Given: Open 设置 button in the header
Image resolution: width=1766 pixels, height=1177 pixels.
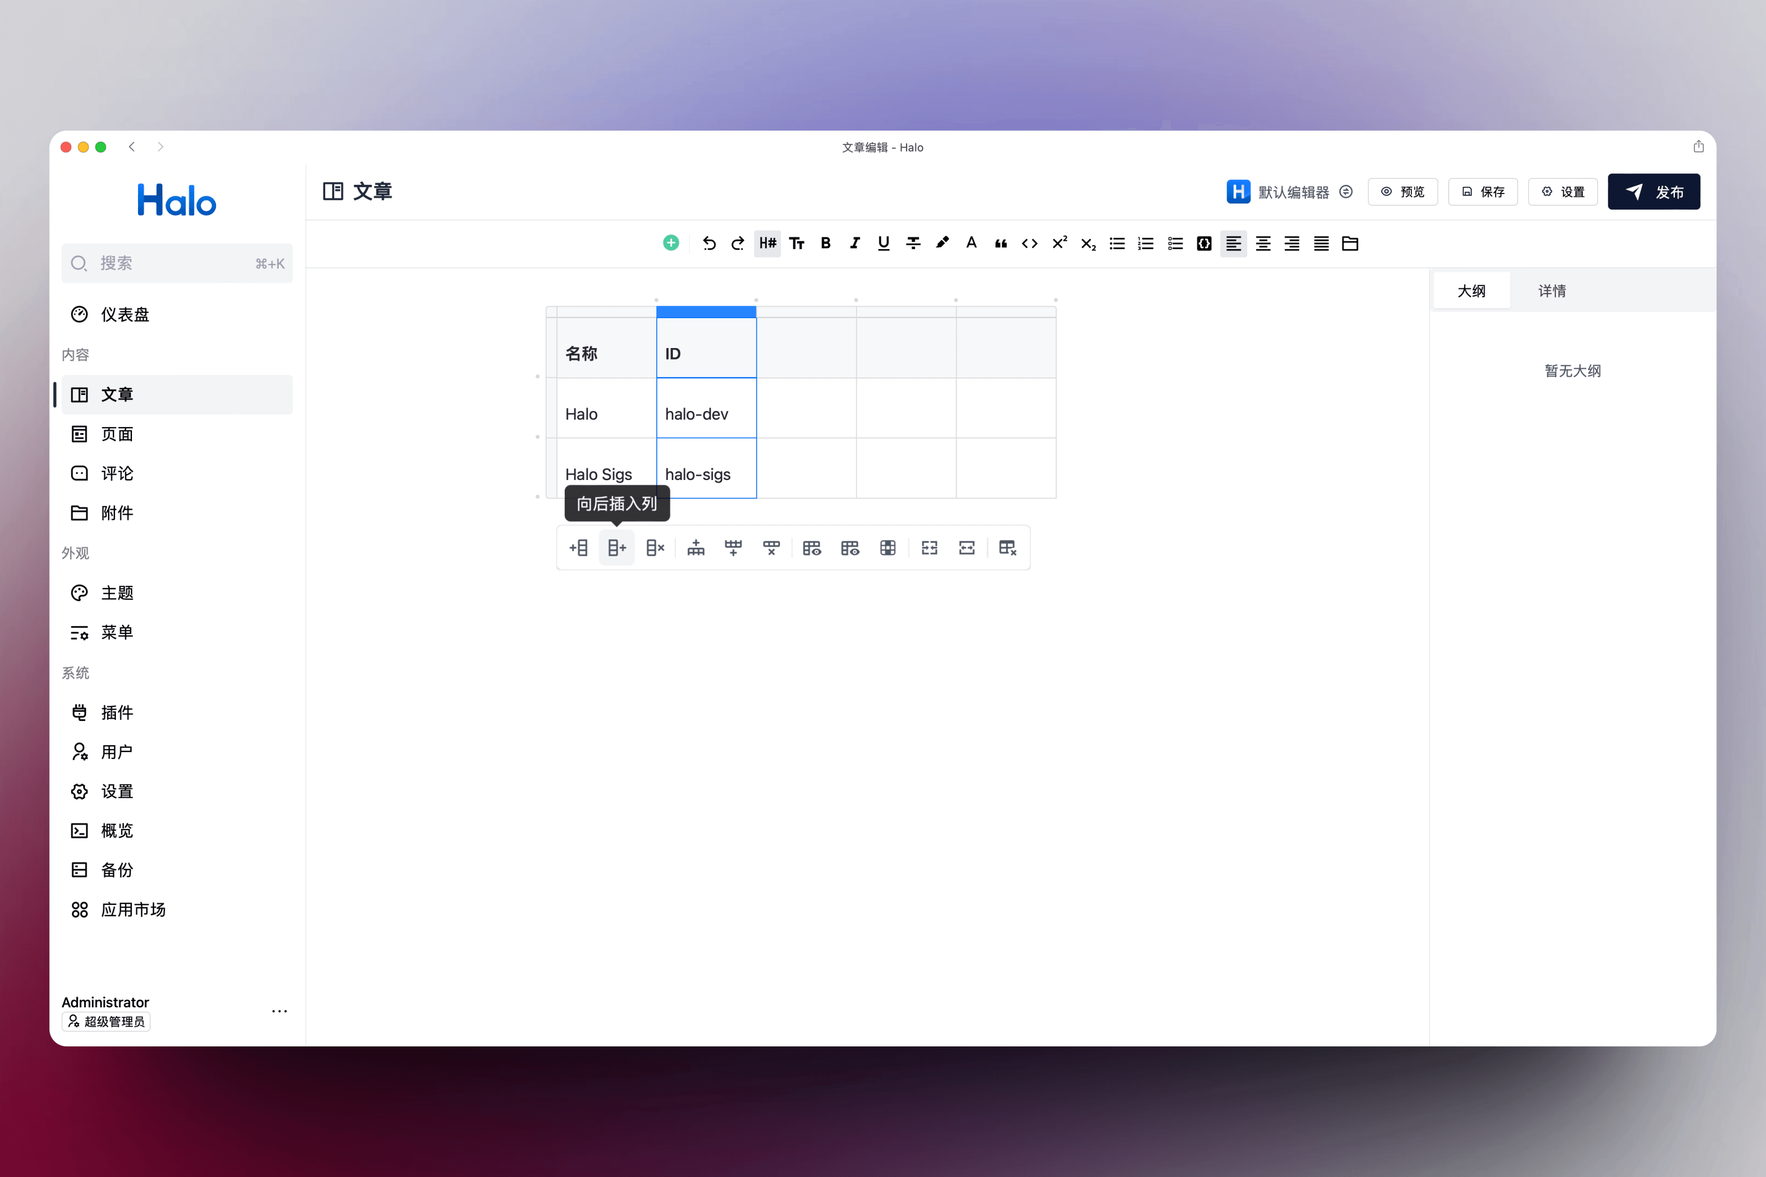Looking at the screenshot, I should click(1563, 192).
